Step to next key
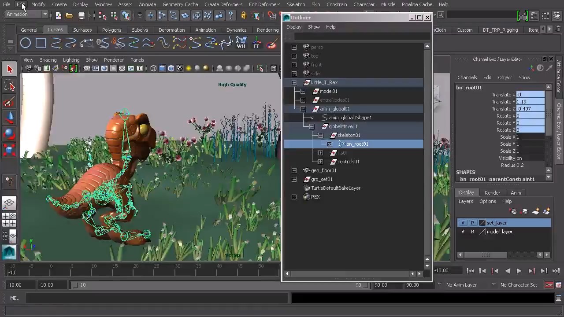This screenshot has width=564, height=317. 531,271
